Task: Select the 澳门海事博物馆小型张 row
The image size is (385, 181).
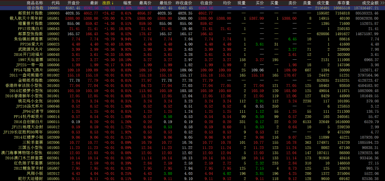Action: (192, 153)
